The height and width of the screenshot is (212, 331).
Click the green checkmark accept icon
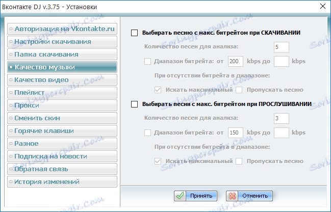coord(180,196)
